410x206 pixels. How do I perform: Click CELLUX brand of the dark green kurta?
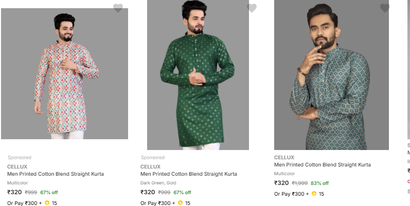[x=151, y=166]
